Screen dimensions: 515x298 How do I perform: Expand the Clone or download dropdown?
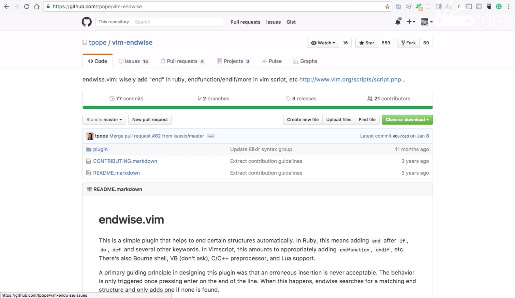click(x=407, y=120)
